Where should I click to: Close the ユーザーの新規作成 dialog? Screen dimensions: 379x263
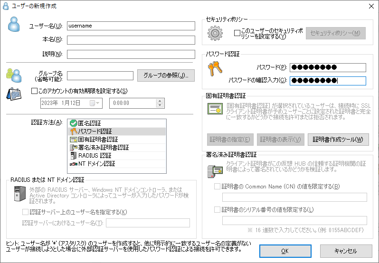click(x=371, y=6)
